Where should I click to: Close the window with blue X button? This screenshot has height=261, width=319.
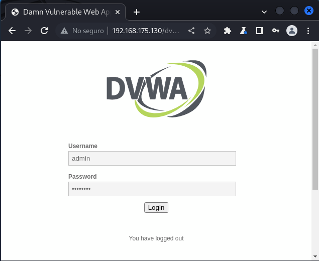tap(309, 11)
